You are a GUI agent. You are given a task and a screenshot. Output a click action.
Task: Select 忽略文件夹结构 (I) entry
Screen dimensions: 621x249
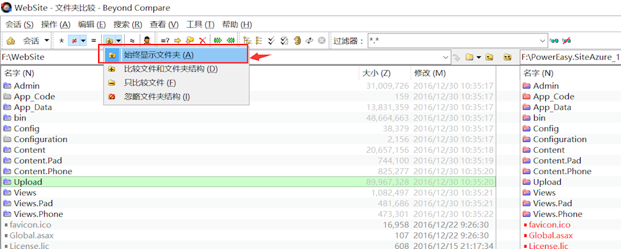tap(176, 97)
